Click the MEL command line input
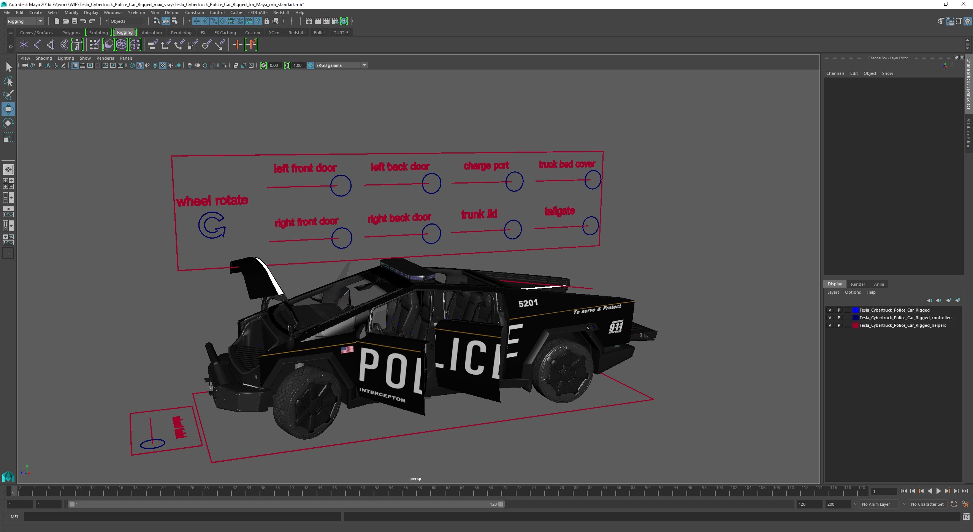This screenshot has width=973, height=532. tap(182, 517)
